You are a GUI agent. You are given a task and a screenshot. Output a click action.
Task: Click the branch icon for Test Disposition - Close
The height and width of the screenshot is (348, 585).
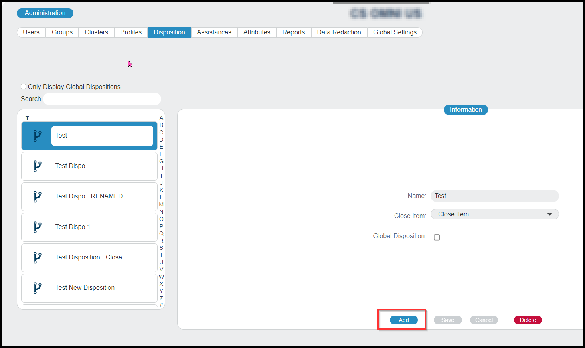click(37, 257)
